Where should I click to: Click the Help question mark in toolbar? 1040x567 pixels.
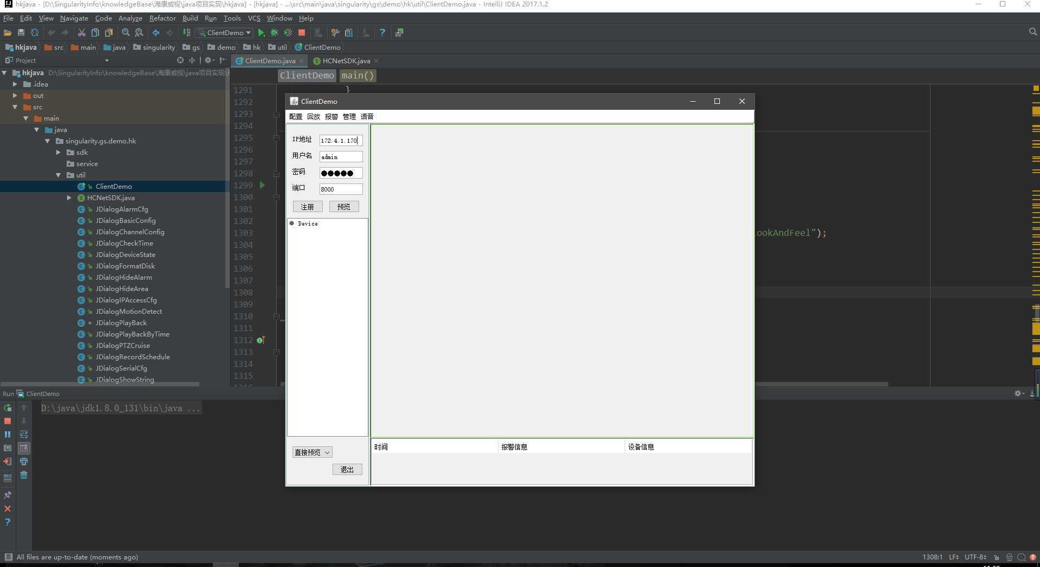pos(382,32)
